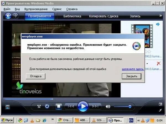Click the VLC cone tray icon
The width and height of the screenshot is (166, 124).
pos(143,120)
